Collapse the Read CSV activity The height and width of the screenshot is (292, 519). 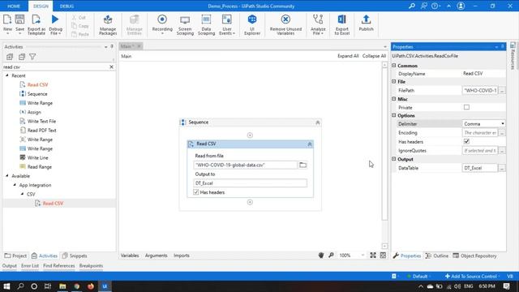coord(310,144)
